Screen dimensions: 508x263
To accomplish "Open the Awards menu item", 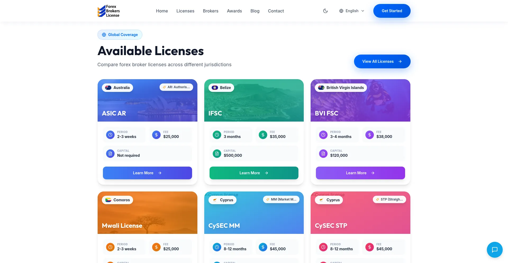I will point(234,11).
